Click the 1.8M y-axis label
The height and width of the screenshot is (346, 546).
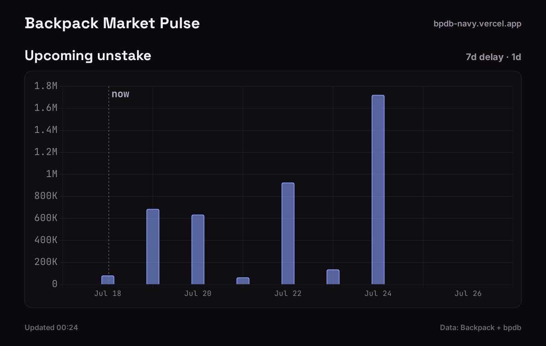[46, 86]
